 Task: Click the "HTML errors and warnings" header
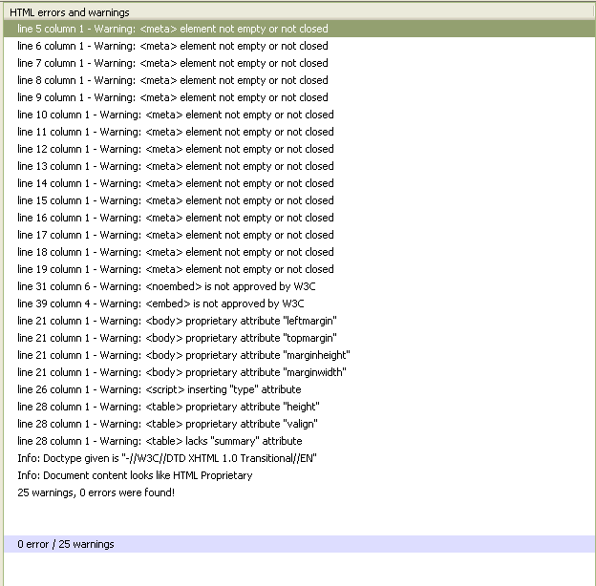tap(299, 12)
